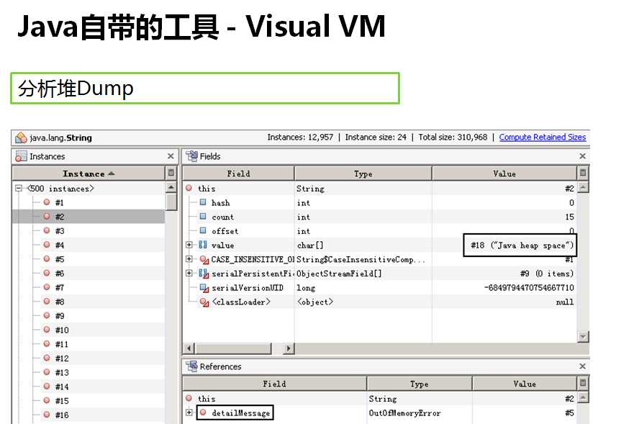Expand the detailMessage reference

coord(189,412)
